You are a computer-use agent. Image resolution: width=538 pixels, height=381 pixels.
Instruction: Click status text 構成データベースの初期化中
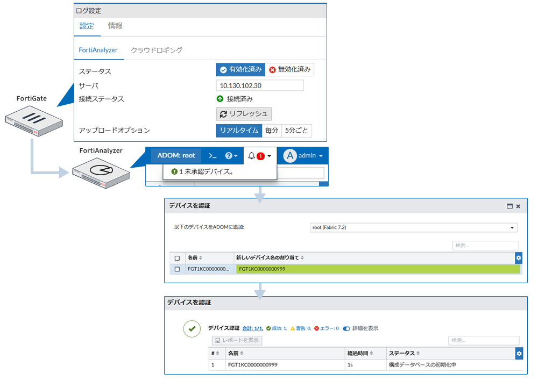pos(422,365)
